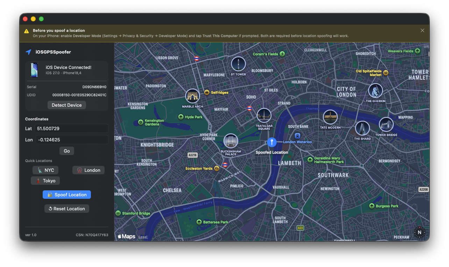Select the Buckingham Palace landmark icon

(231, 141)
